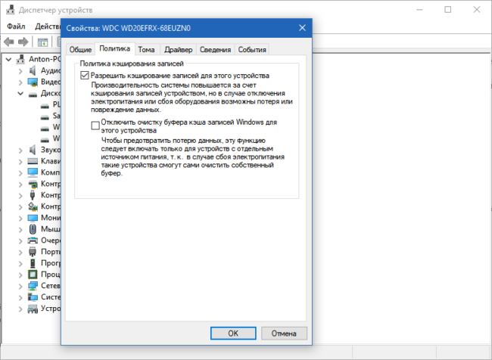Click the computer category icon (Комп)
This screenshot has height=360, width=492.
33,172
